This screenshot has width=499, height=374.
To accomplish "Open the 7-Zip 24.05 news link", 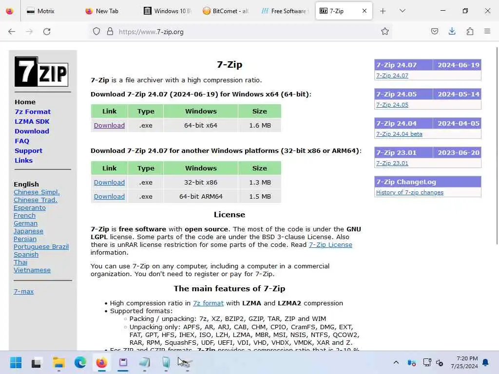I will (392, 105).
